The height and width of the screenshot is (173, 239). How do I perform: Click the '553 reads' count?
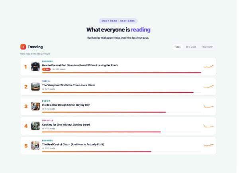[61, 69]
